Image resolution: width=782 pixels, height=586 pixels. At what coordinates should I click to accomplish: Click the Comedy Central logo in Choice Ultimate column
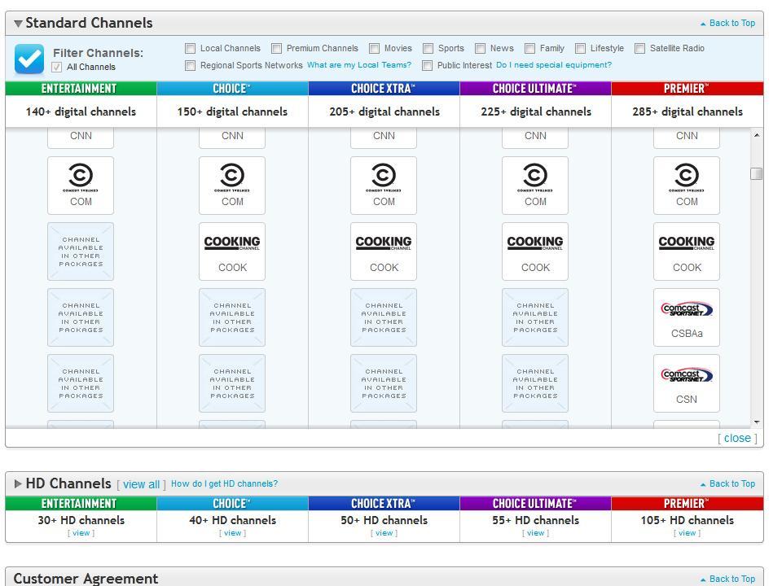pyautogui.click(x=535, y=178)
